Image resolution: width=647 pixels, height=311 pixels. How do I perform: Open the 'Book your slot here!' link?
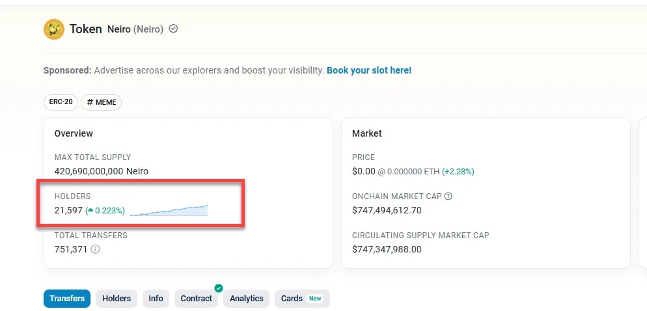[368, 70]
